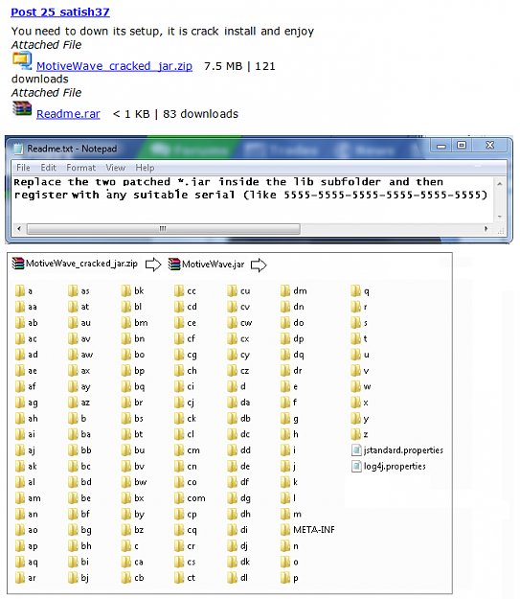The height and width of the screenshot is (599, 520).
Task: Click Notepad horizontal scroll right arrow
Action: tap(486, 229)
